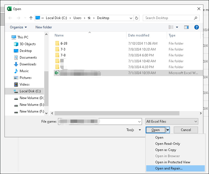This screenshot has height=174, width=209.
Task: Select the Excel workbook file icon
Action: (x=57, y=73)
